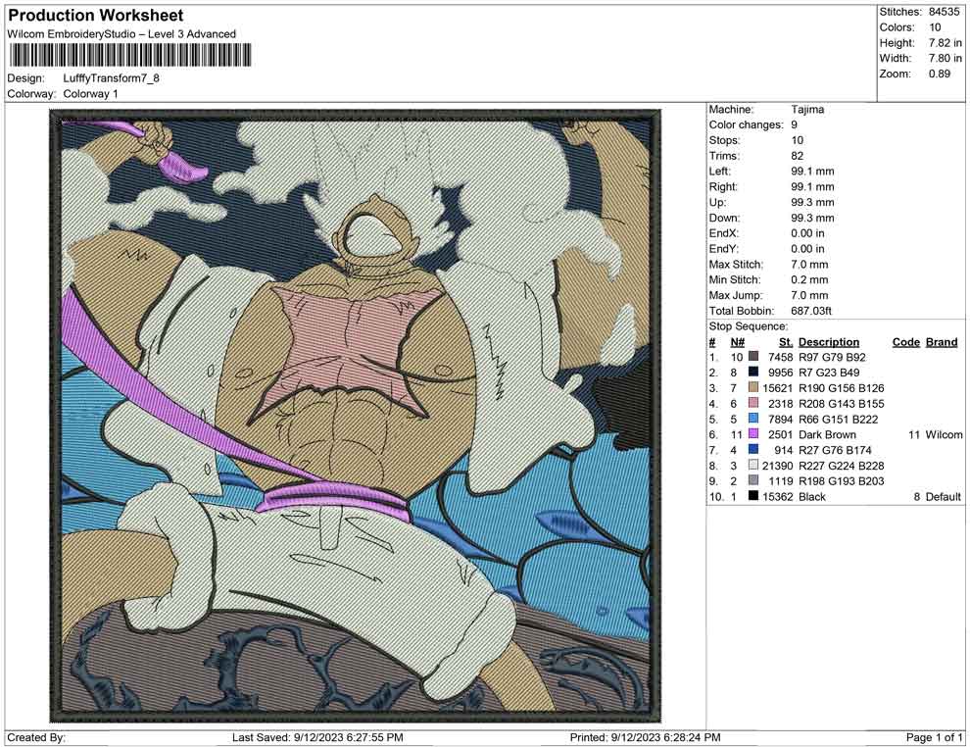The image size is (970, 747).
Task: Select the Trims value 82
Action: point(797,156)
